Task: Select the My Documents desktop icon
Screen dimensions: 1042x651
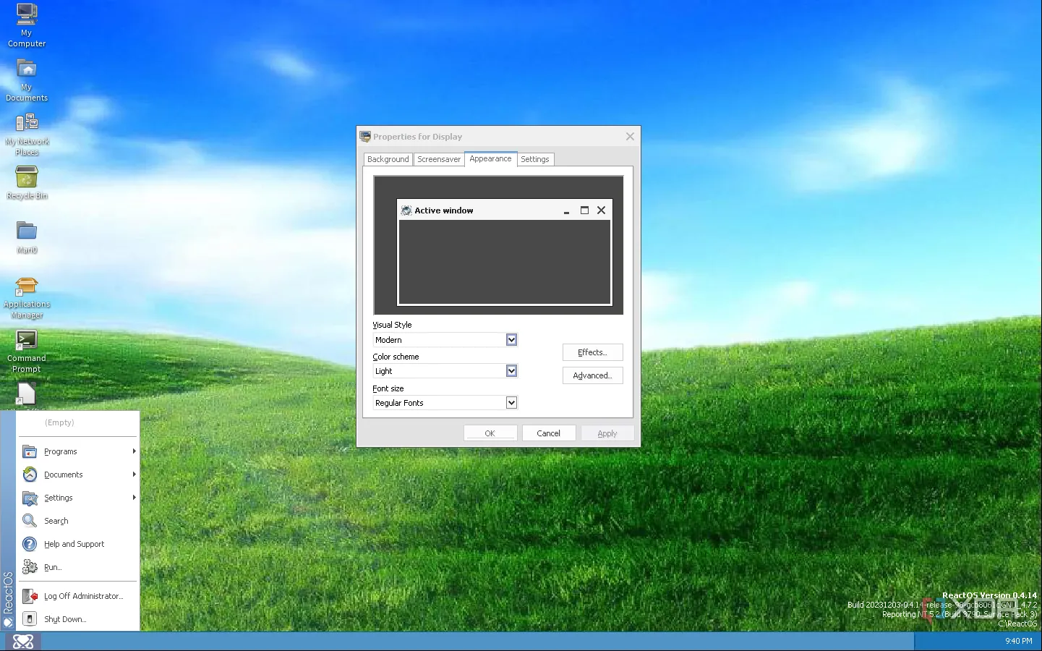Action: [x=27, y=69]
